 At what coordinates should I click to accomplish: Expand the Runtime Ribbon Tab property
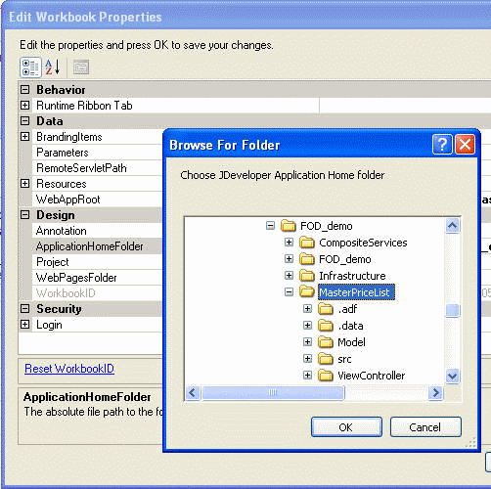24,105
